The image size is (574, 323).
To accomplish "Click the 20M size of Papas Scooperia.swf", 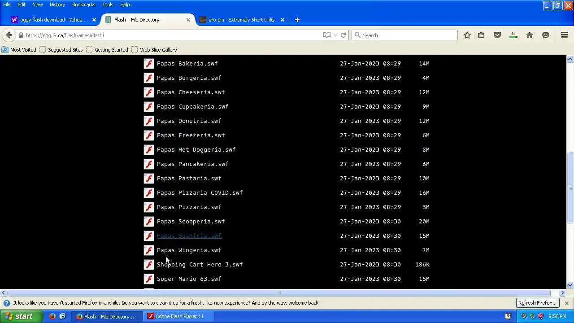I will tap(424, 222).
